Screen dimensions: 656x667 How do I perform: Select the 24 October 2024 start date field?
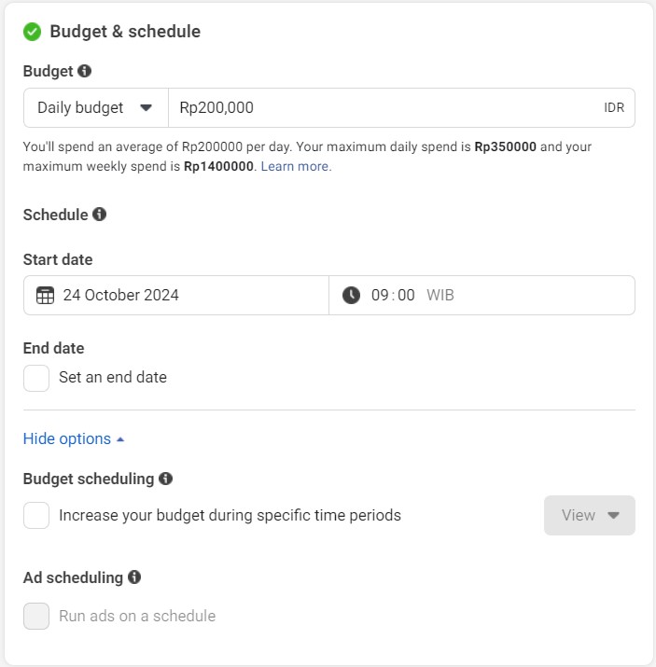pos(176,295)
